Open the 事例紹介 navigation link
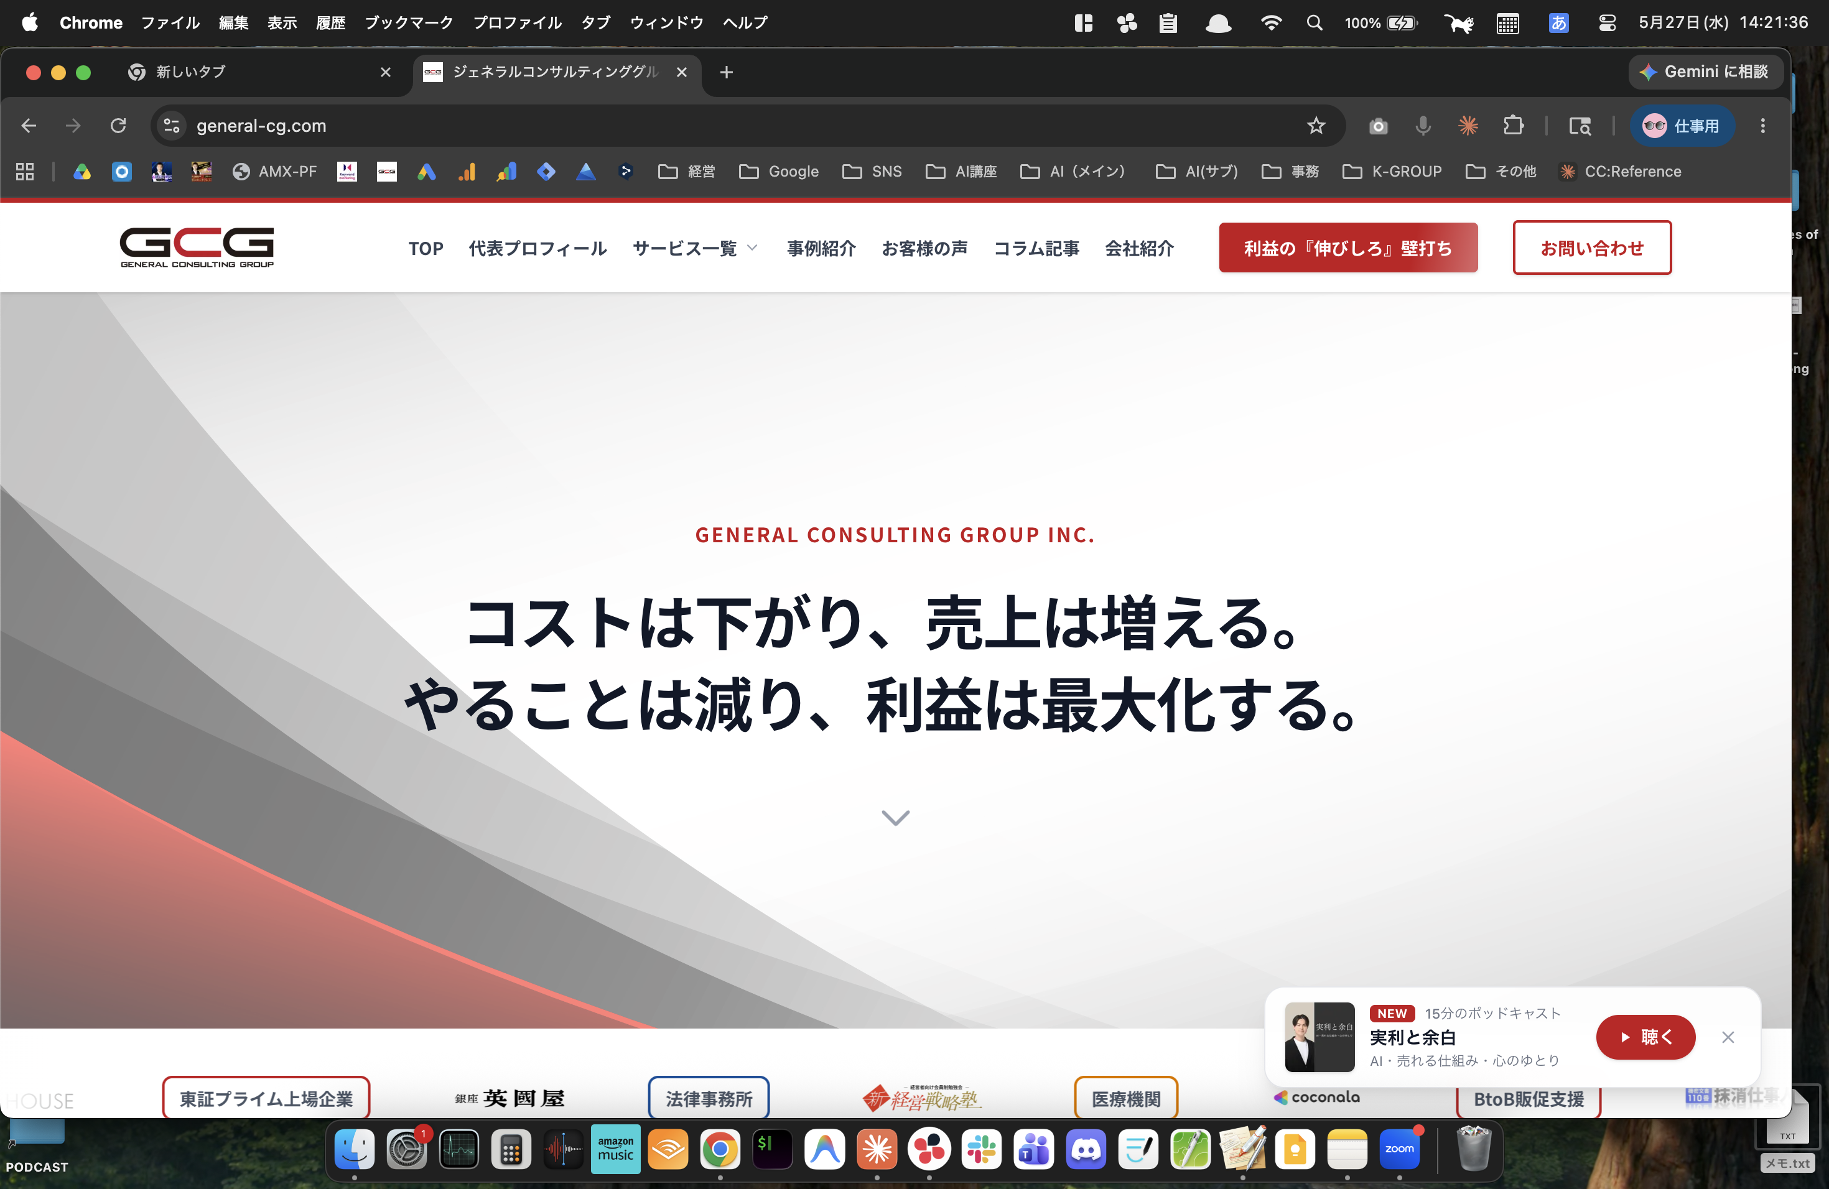 [x=821, y=248]
